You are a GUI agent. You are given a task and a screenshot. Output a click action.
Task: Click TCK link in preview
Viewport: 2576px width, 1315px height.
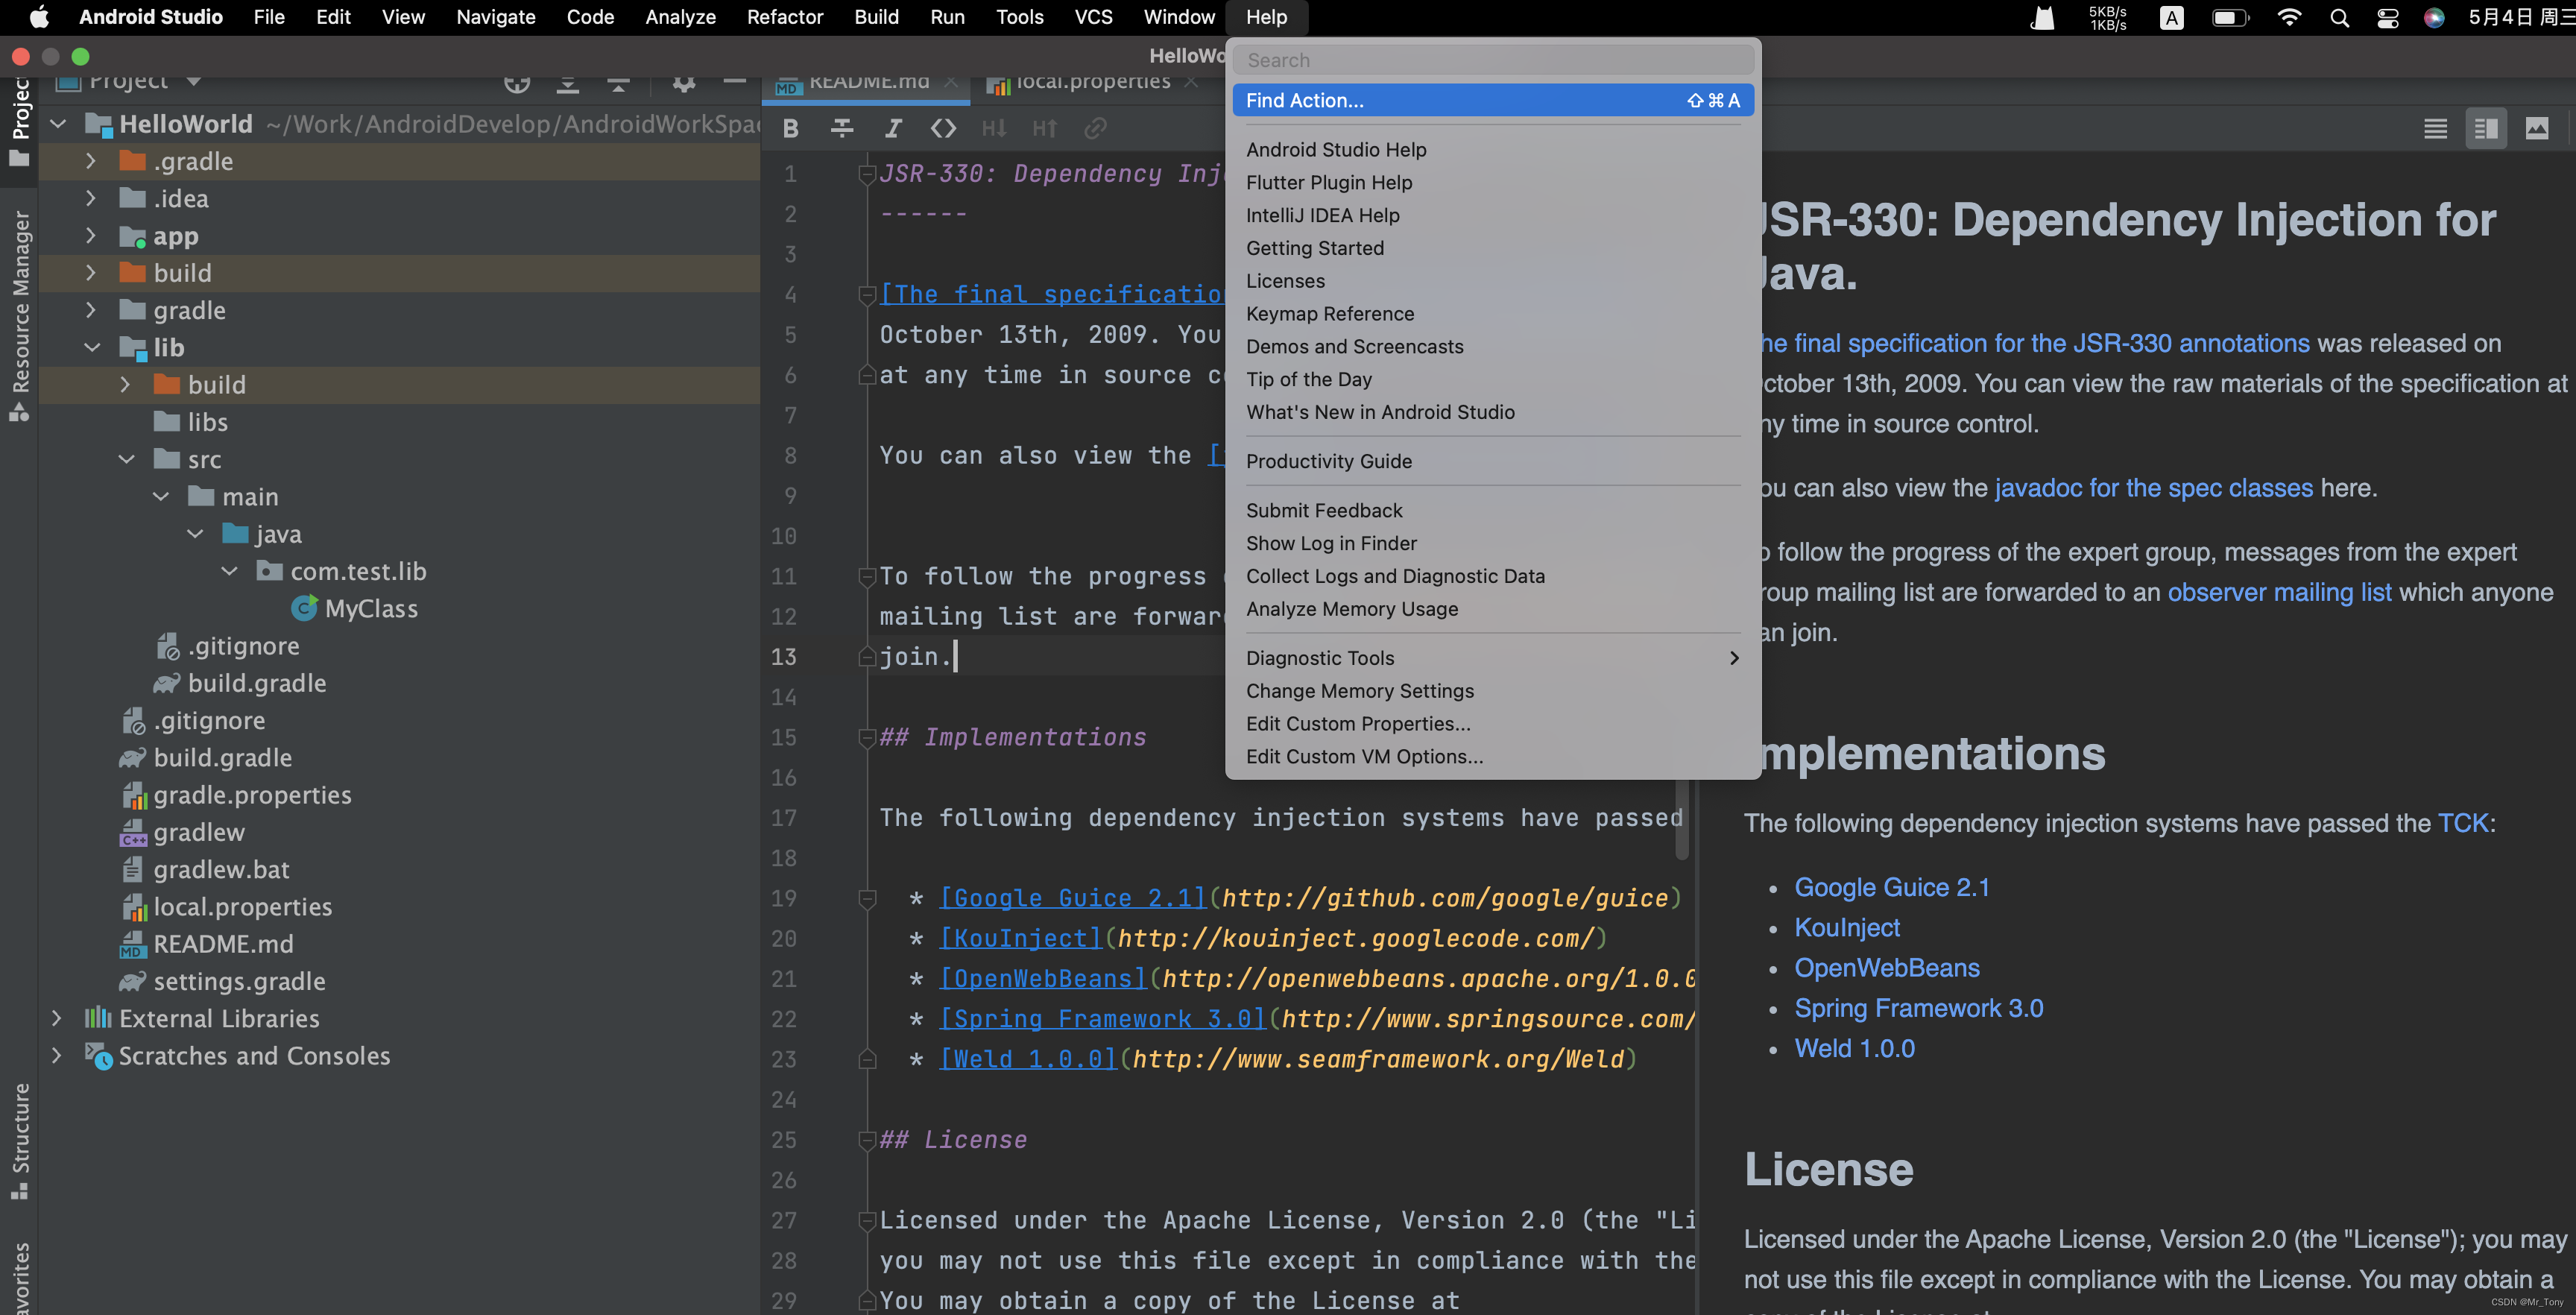[x=2462, y=823]
